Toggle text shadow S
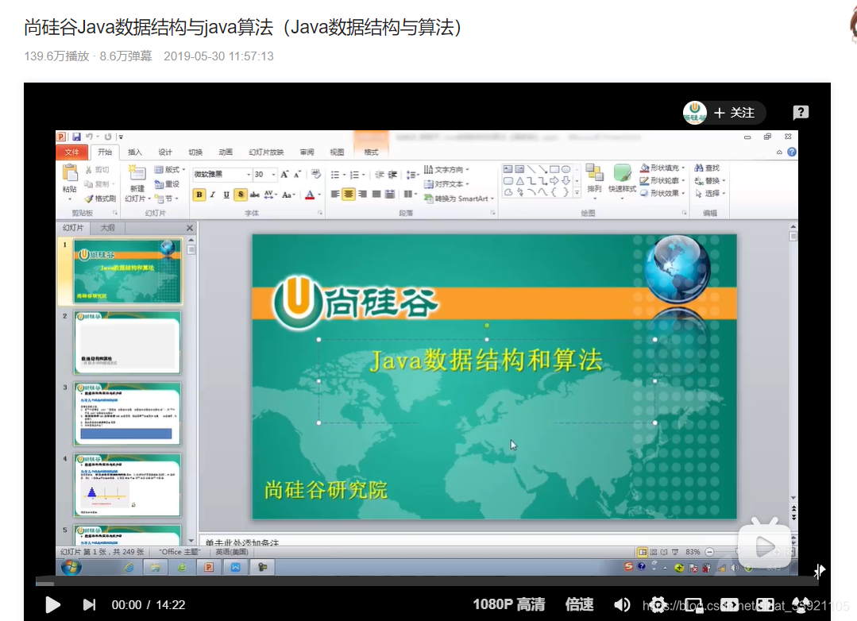The width and height of the screenshot is (857, 621). tap(241, 195)
